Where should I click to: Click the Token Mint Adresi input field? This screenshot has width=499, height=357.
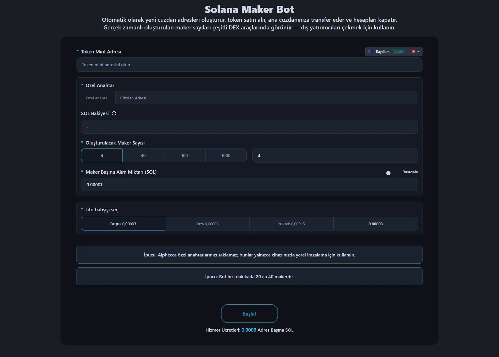(x=249, y=65)
